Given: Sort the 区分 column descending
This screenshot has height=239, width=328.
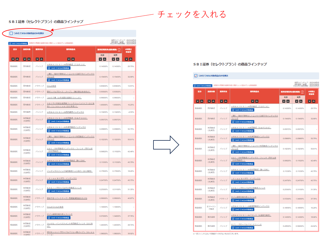Looking at the screenshot, I should click(x=13, y=59).
